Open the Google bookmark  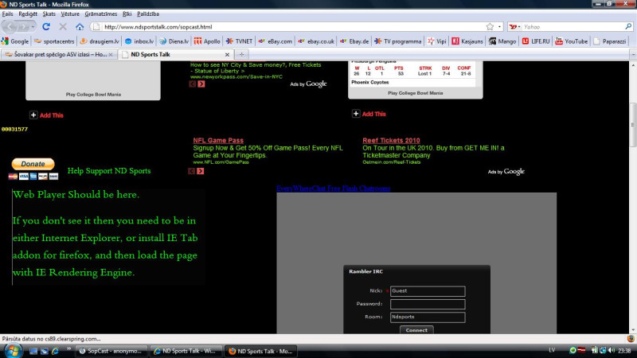(x=15, y=41)
